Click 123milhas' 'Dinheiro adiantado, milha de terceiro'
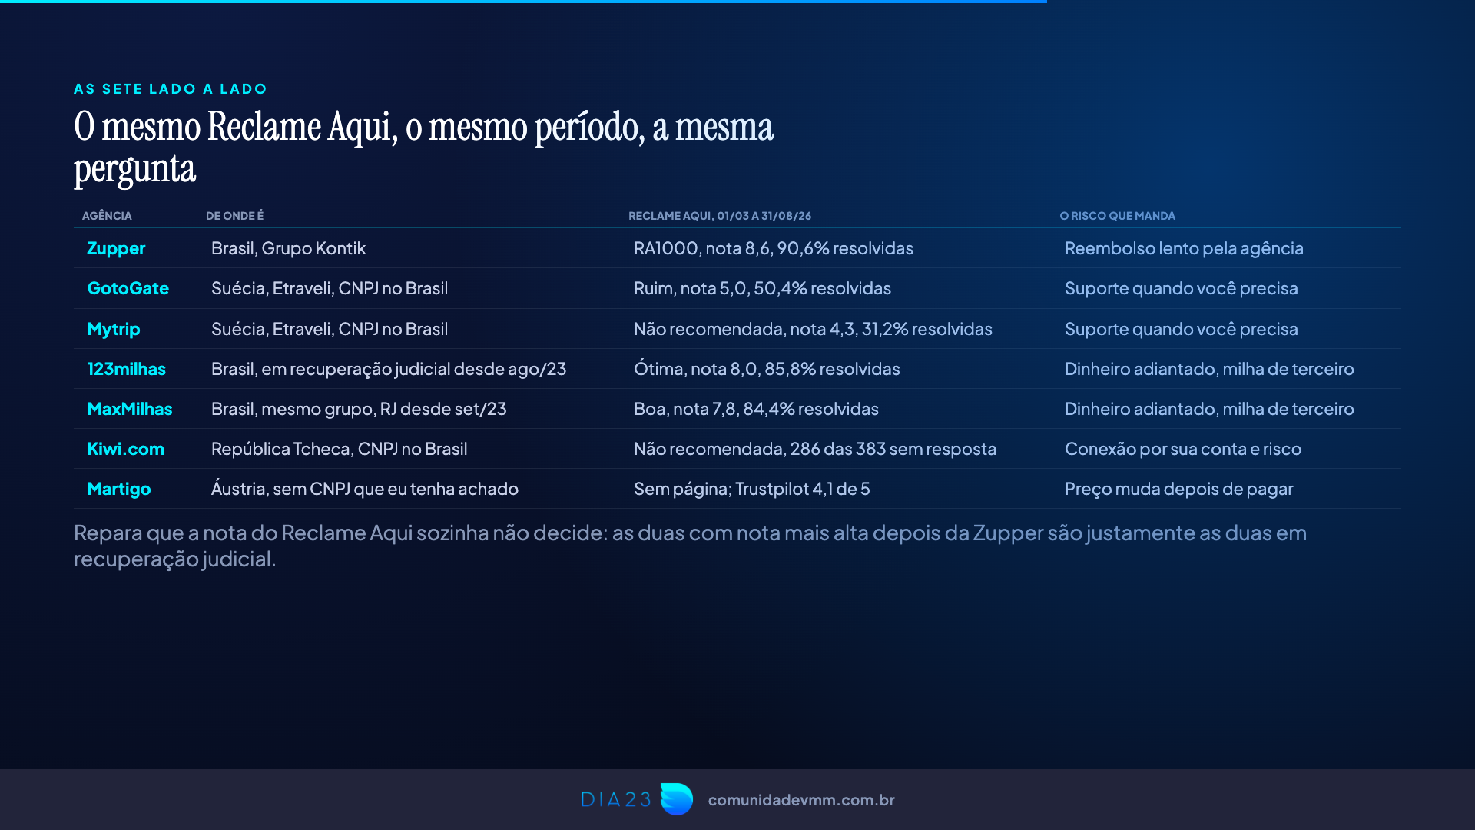 [1209, 369]
